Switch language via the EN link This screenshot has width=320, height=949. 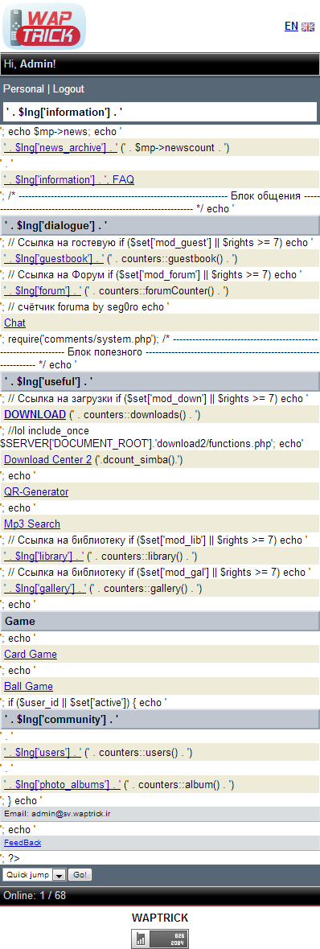click(x=291, y=26)
